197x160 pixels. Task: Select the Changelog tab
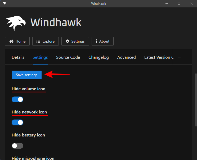[98, 57]
